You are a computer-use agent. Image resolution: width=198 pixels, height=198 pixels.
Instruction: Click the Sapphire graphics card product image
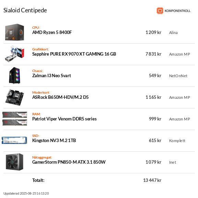pyautogui.click(x=14, y=54)
